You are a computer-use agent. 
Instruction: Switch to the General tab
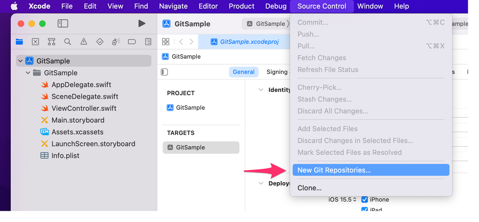(x=243, y=72)
